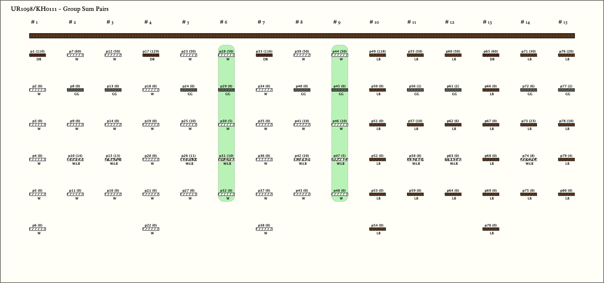Select the p73 (23) cord icon

tap(528, 125)
